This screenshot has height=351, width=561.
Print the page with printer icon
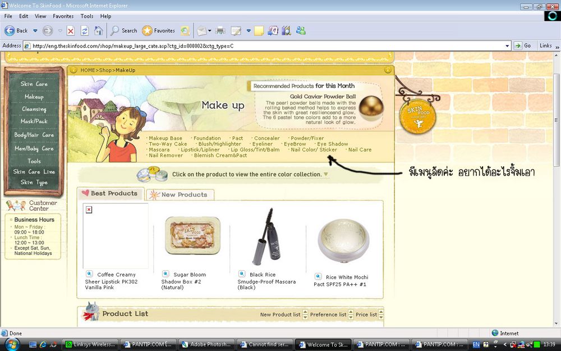click(220, 31)
